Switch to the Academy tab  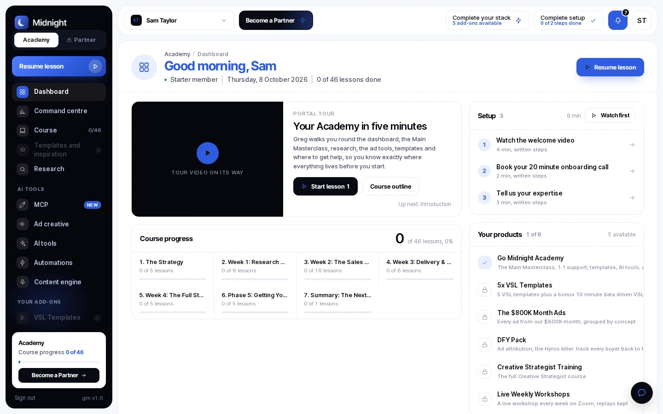click(x=36, y=40)
